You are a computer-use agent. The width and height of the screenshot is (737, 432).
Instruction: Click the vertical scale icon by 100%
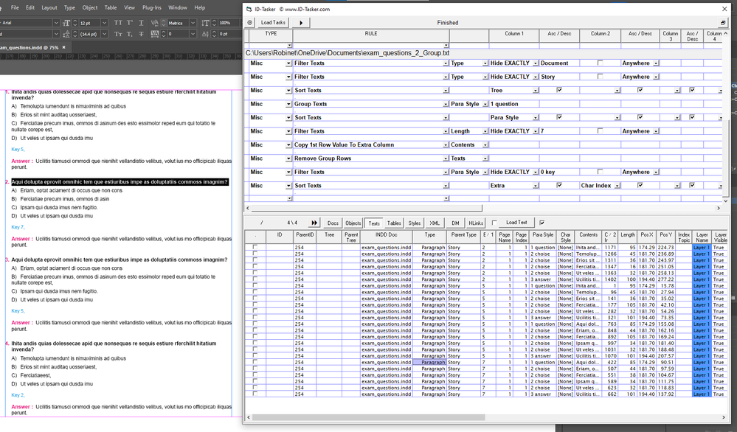click(205, 23)
